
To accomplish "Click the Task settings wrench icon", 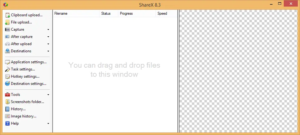I will tap(7, 69).
